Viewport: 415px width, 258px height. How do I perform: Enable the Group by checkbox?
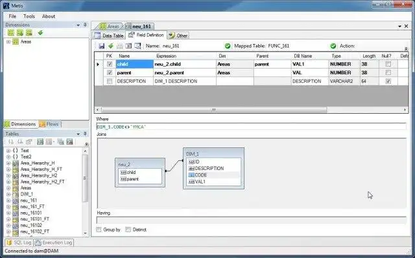coord(99,230)
